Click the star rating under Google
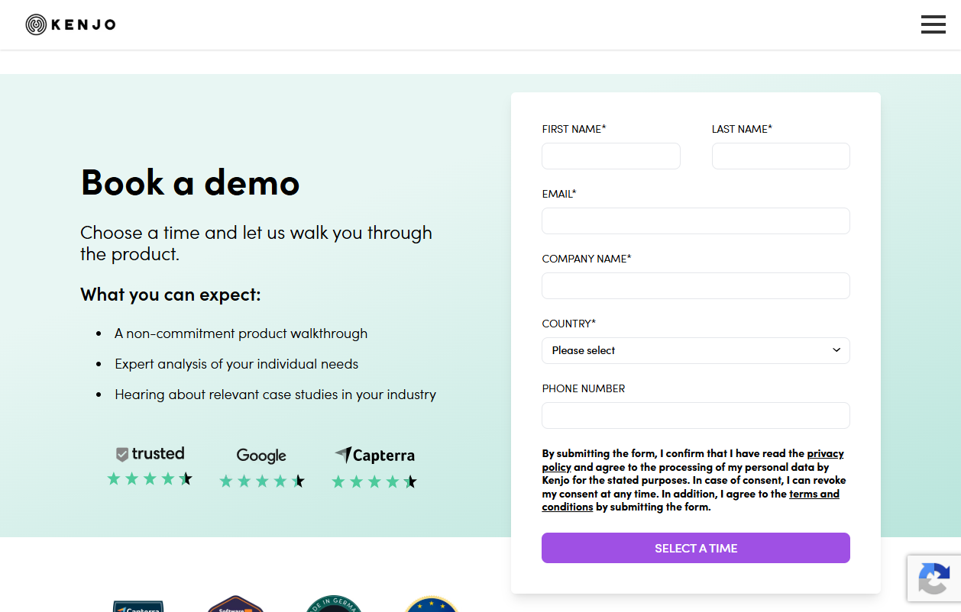 (262, 482)
